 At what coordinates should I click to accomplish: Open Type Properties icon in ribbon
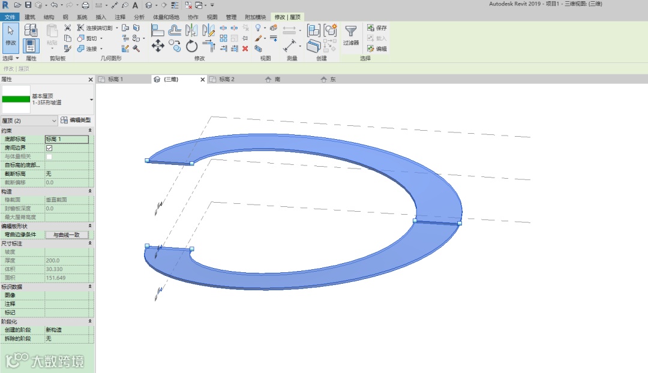point(31,30)
